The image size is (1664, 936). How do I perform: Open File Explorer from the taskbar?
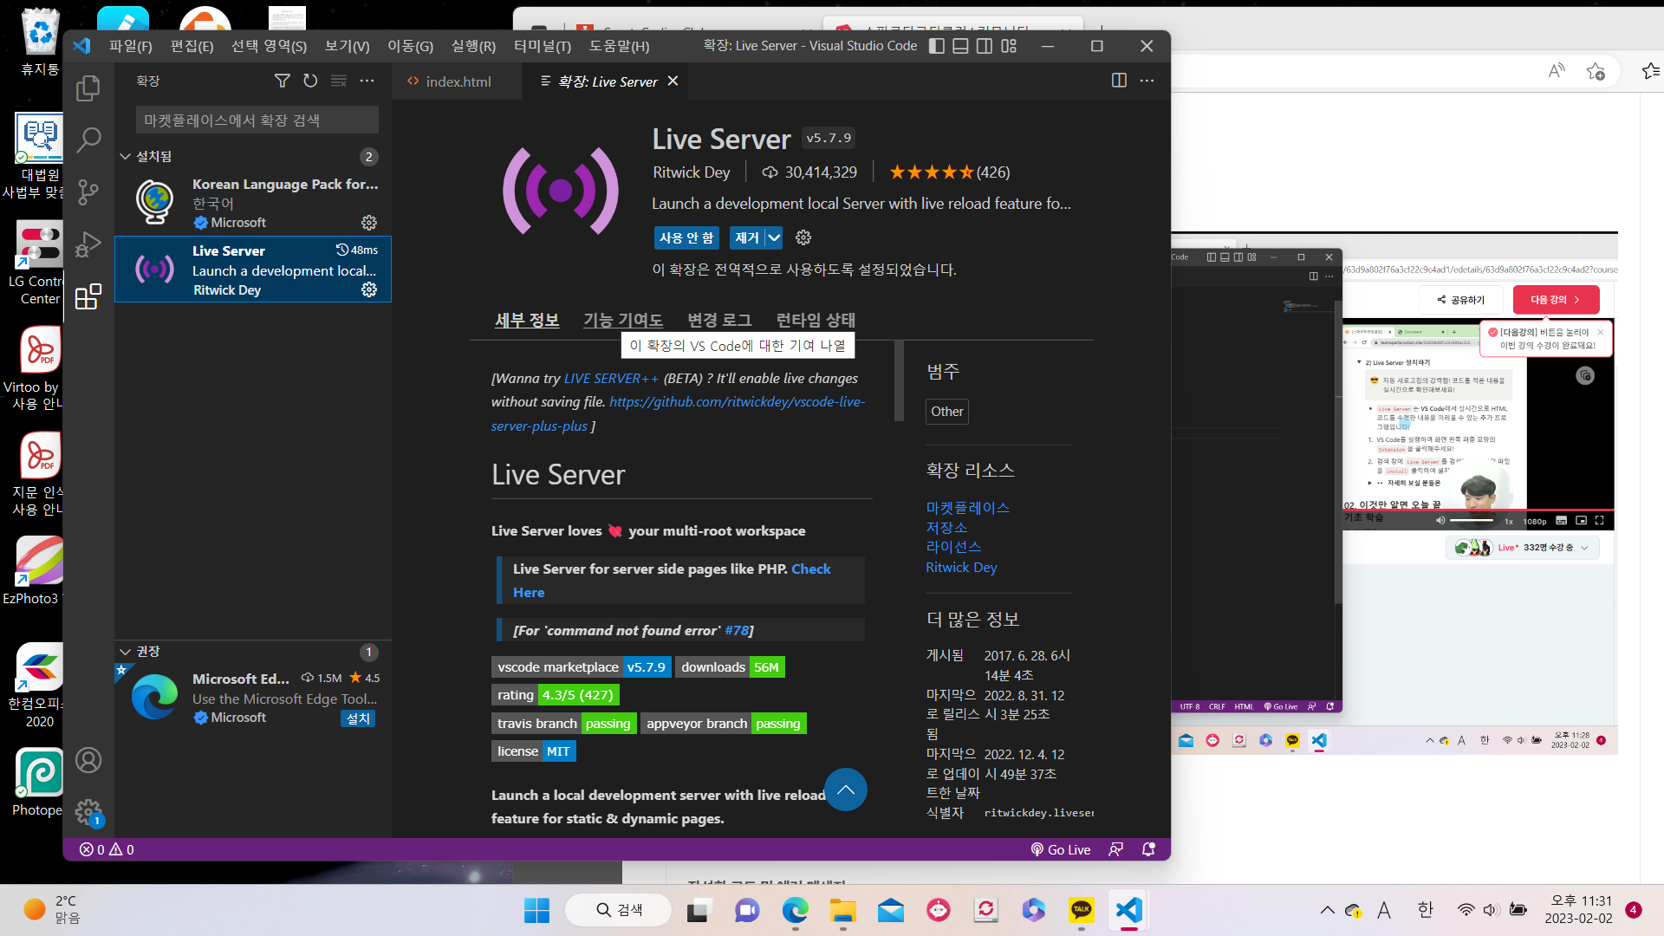(x=842, y=910)
